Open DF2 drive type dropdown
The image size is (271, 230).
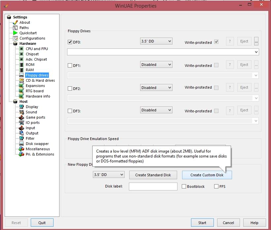pyautogui.click(x=156, y=88)
